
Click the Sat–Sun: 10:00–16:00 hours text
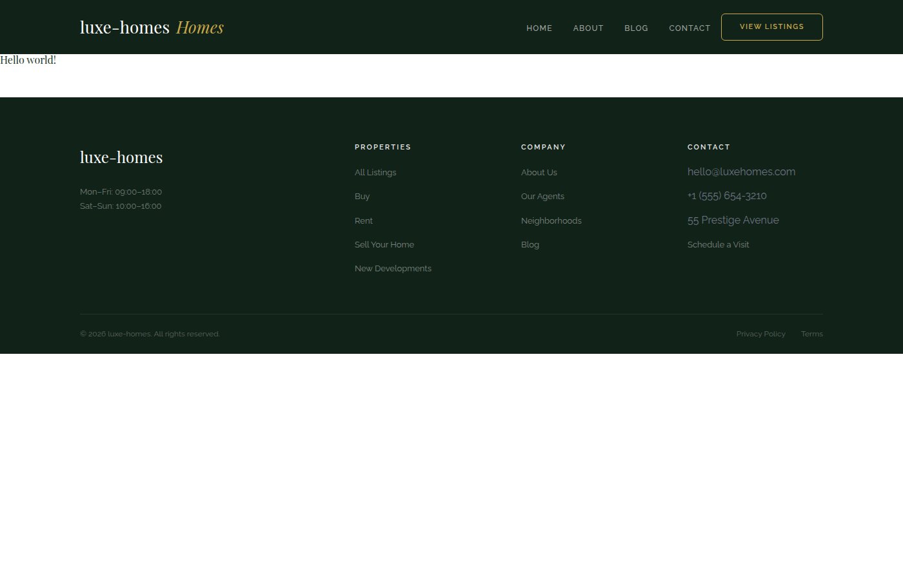click(x=121, y=206)
